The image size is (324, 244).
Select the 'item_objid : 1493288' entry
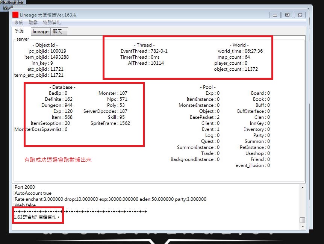[47, 57]
